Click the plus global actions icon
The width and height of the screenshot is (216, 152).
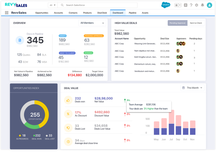186,5
